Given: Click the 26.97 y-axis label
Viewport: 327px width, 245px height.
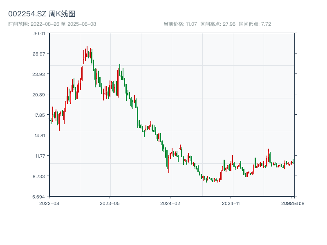Looking at the screenshot, I should point(39,54).
